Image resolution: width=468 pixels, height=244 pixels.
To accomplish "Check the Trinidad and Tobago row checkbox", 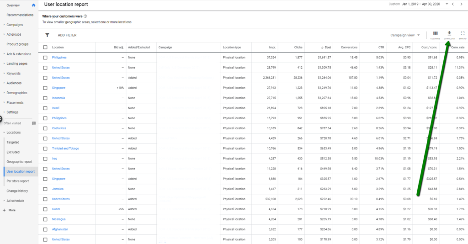I will pyautogui.click(x=45, y=149).
